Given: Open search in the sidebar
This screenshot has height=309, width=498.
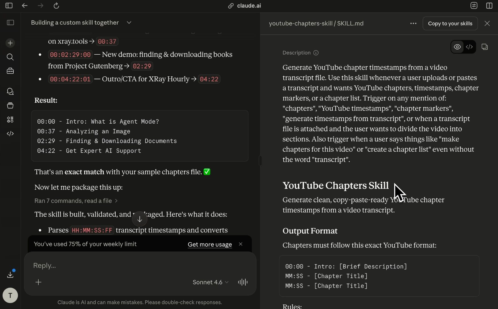Looking at the screenshot, I should (10, 57).
